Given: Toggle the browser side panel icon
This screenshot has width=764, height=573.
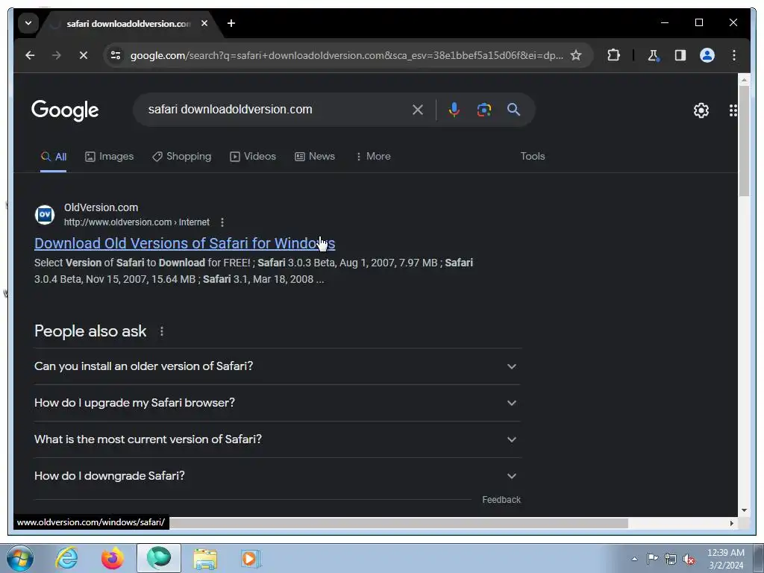Looking at the screenshot, I should coord(680,55).
